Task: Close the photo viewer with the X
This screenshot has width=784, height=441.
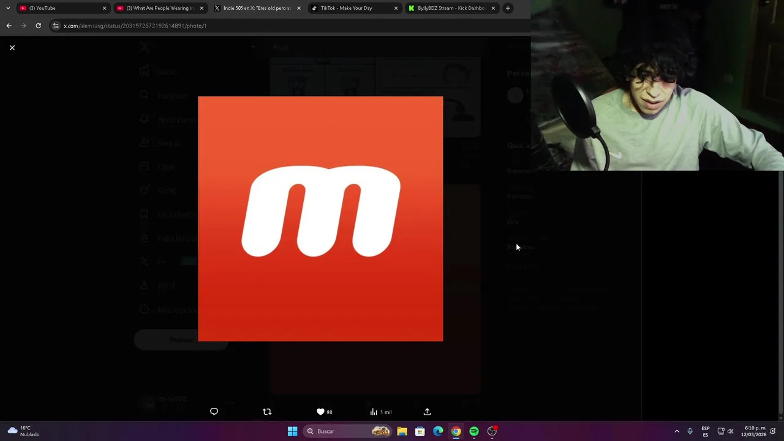Action: (x=12, y=48)
